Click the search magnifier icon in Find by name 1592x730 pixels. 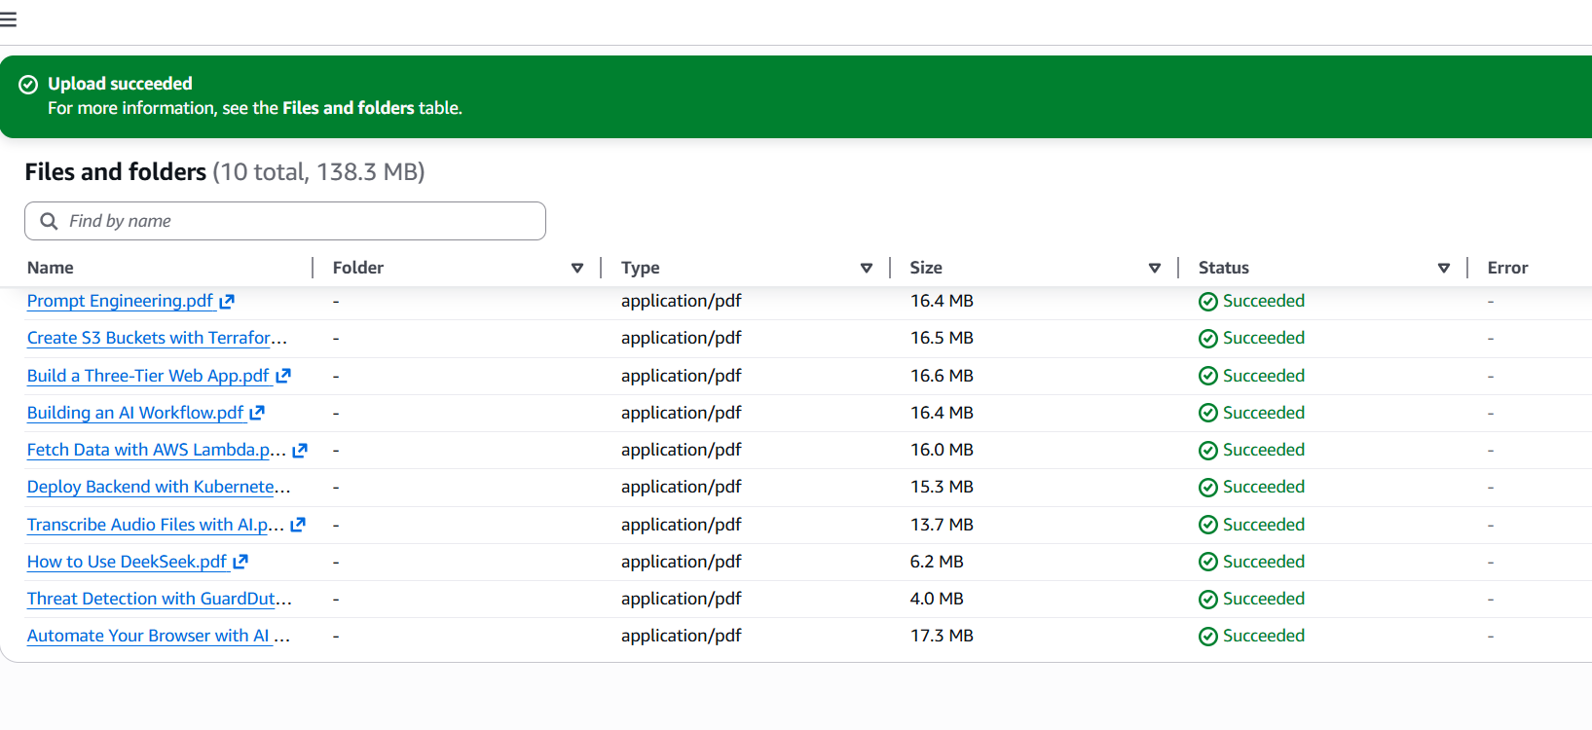coord(49,221)
